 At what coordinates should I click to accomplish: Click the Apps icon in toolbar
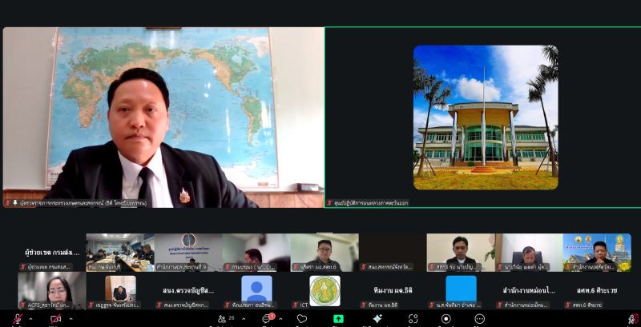(413, 319)
